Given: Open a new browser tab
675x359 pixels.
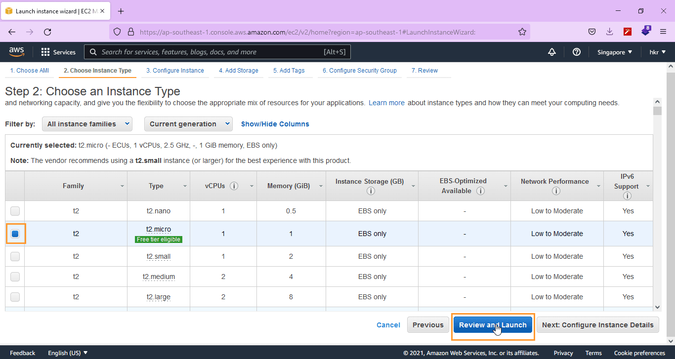Looking at the screenshot, I should [121, 11].
